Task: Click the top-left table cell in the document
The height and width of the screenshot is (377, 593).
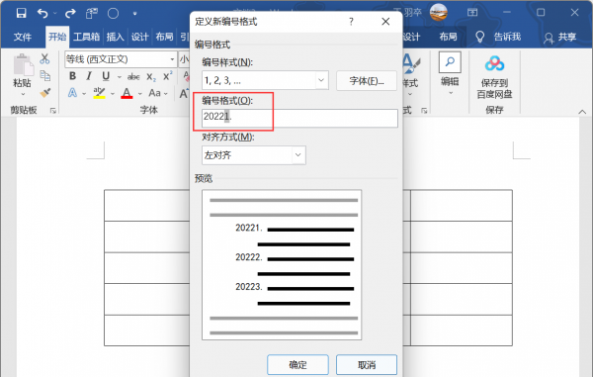Action: 146,205
